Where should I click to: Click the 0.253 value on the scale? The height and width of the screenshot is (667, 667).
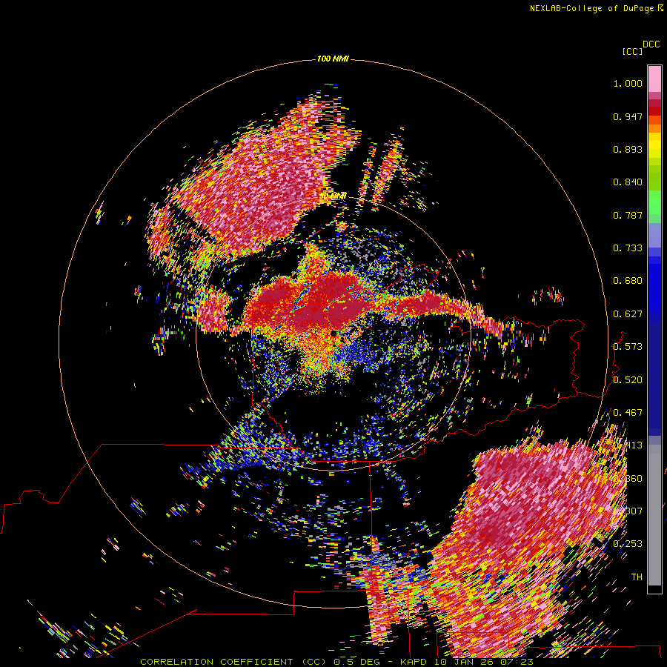[628, 544]
